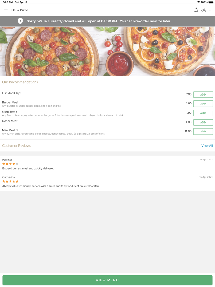Image resolution: width=215 pixels, height=287 pixels.
Task: Click the pre-order closed notice banner
Action: [x=107, y=21]
